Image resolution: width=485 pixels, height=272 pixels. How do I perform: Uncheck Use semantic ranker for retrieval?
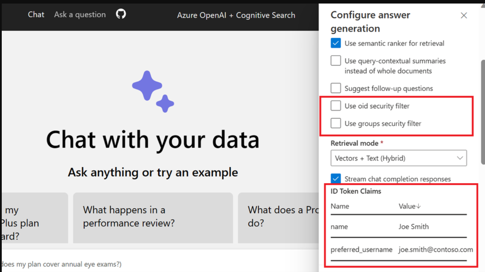(x=336, y=43)
